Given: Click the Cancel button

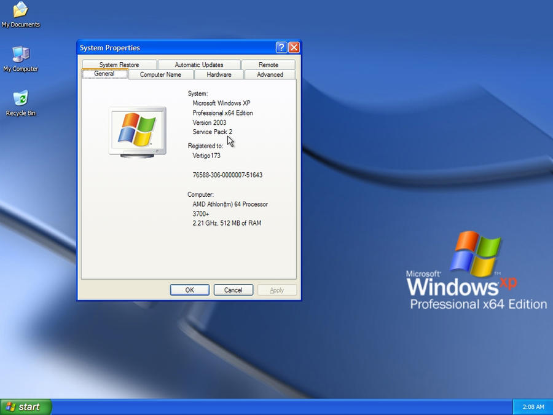Looking at the screenshot, I should tap(233, 290).
